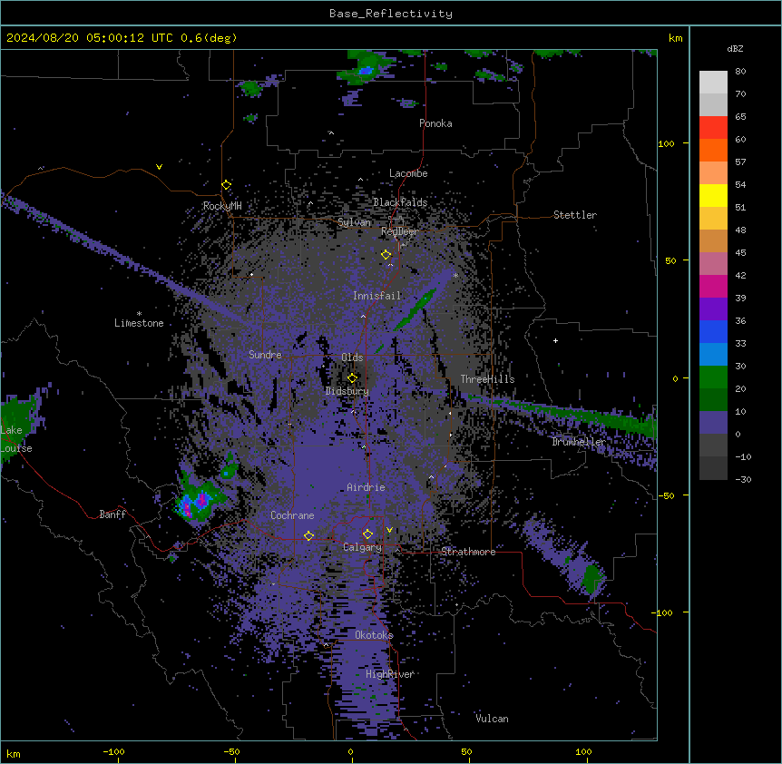
Task: Select the white plus marker east of ThreeHills
Action: [x=555, y=340]
